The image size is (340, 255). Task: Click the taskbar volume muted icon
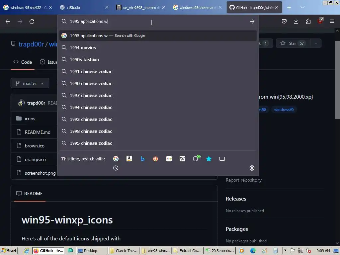click(308, 251)
